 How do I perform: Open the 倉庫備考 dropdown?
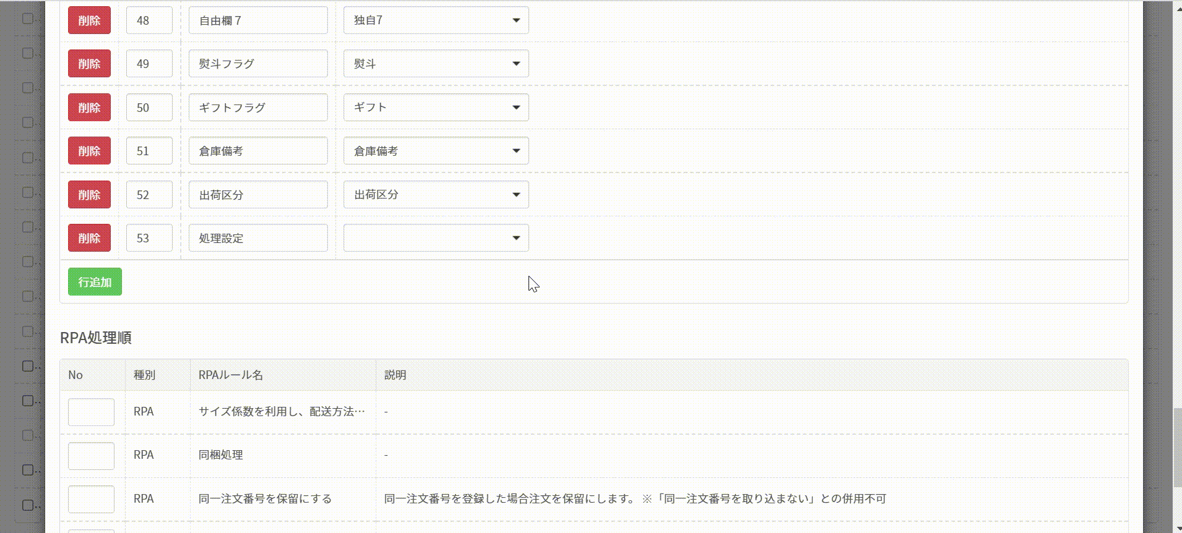436,151
